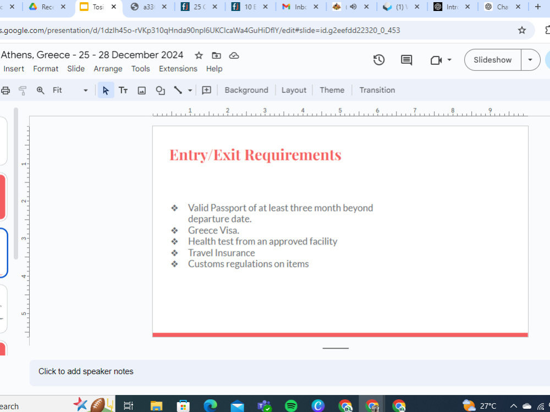Click the Layout button
The image size is (550, 412).
tap(294, 90)
